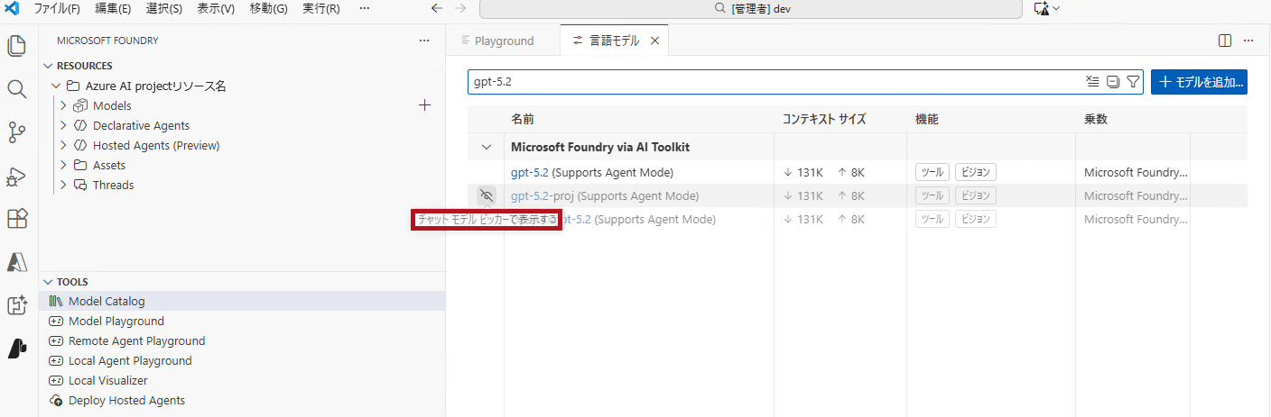Collapse Microsoft Foundry via AI Toolkit group
Image resolution: width=1271 pixels, height=417 pixels.
pyautogui.click(x=487, y=147)
